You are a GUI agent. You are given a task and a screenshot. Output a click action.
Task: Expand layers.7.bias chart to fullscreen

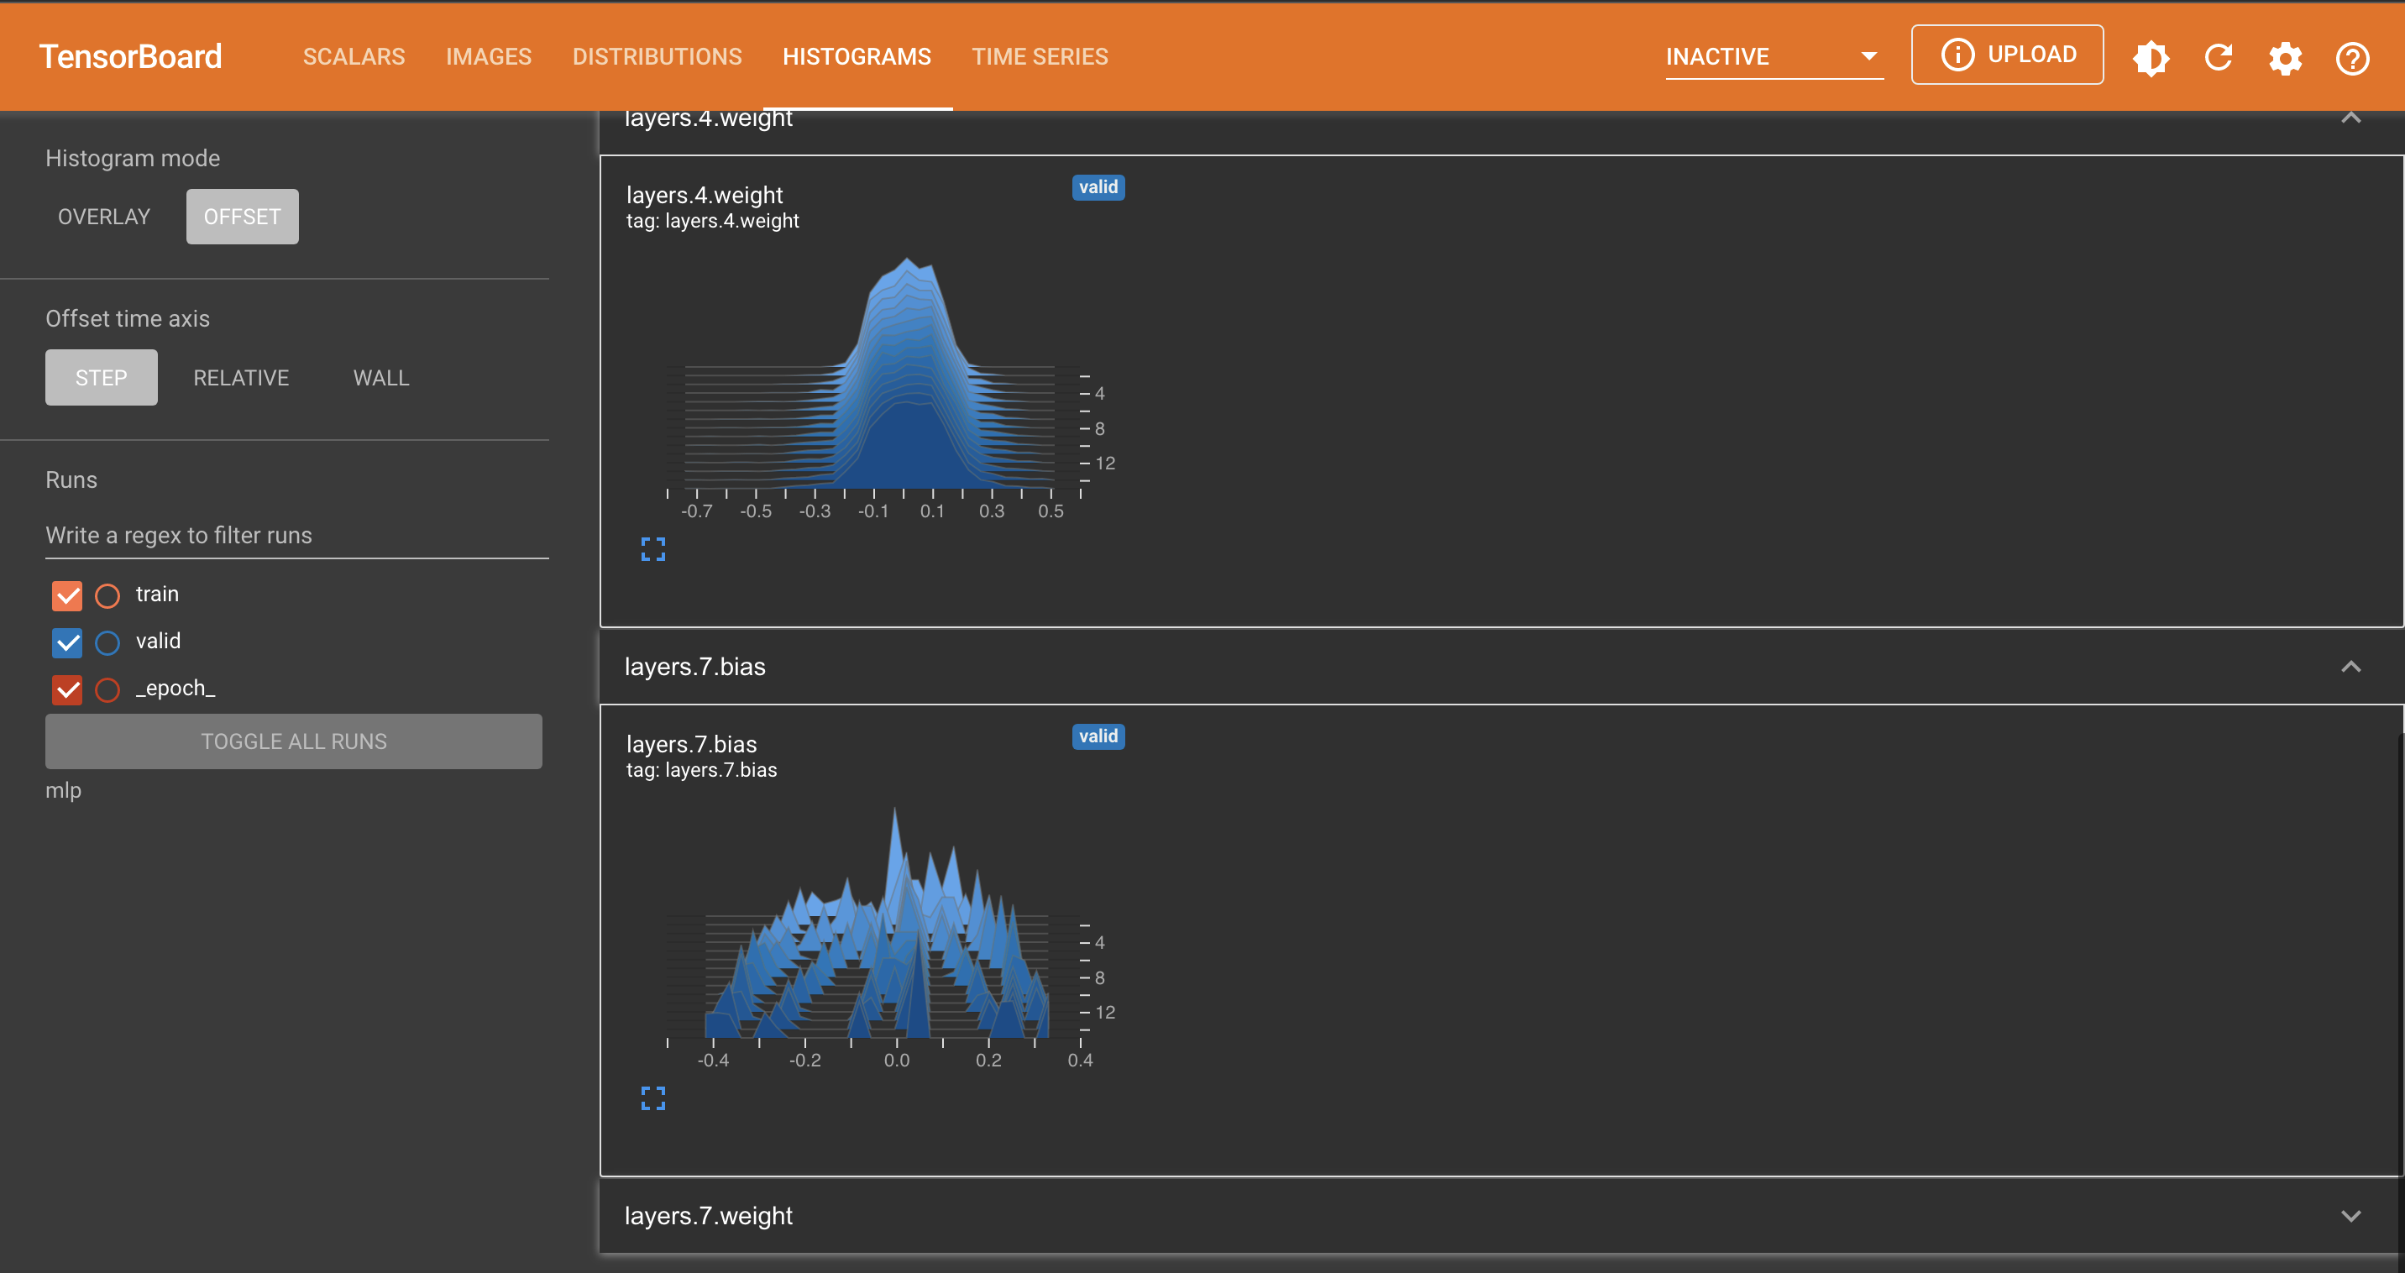coord(652,1098)
